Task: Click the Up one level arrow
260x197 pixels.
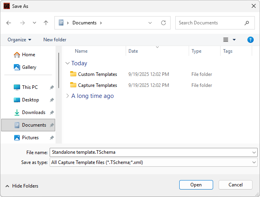Action: (46, 23)
